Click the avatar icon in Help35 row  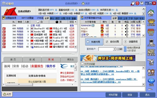tap(102, 28)
